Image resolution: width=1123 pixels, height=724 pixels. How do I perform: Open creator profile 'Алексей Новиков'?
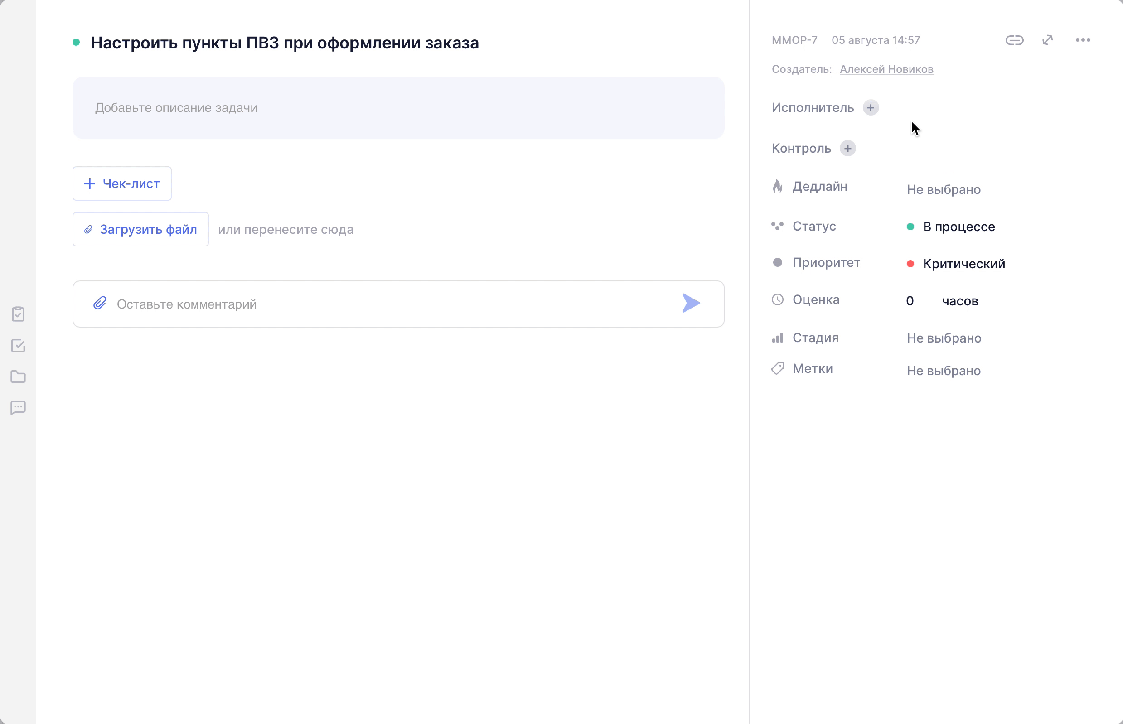[x=886, y=69]
